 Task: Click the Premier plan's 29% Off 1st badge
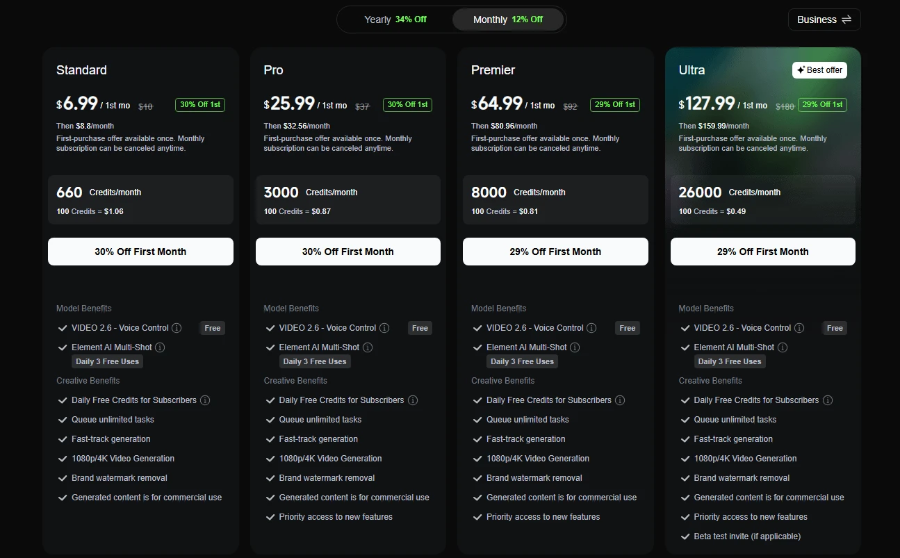[x=615, y=105]
